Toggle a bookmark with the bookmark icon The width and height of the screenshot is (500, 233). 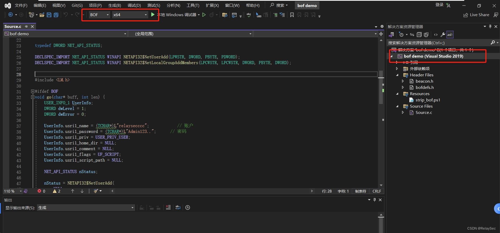click(292, 15)
